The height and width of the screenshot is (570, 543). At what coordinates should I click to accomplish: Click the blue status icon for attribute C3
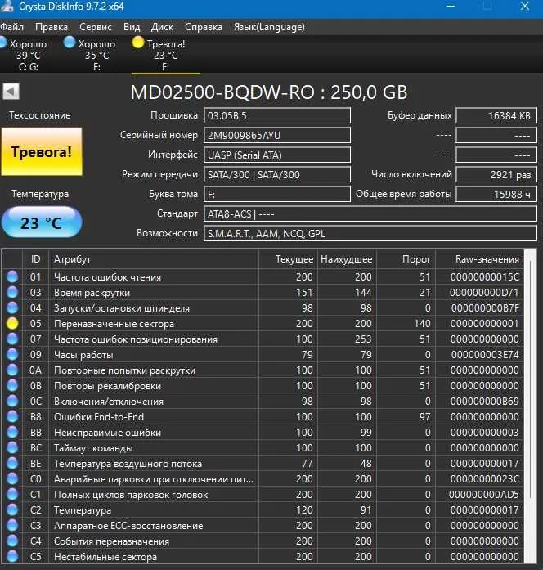tap(12, 525)
